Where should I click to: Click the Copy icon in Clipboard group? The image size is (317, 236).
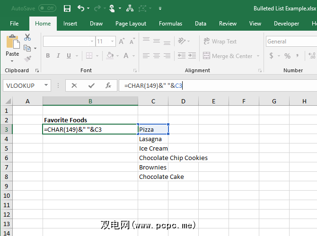(27, 48)
